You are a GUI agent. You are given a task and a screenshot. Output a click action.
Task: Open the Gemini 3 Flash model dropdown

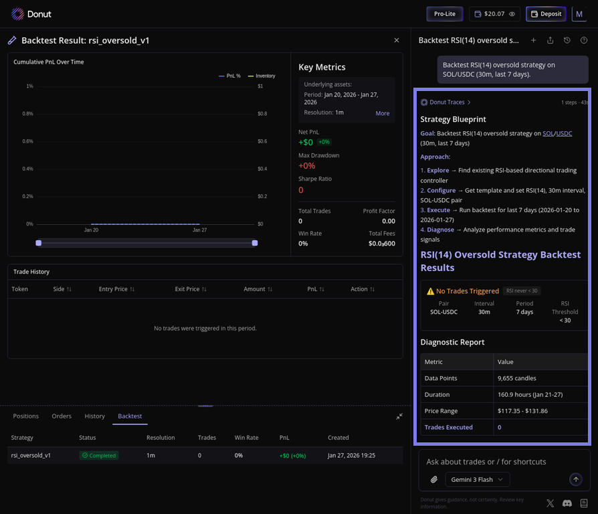(x=477, y=479)
